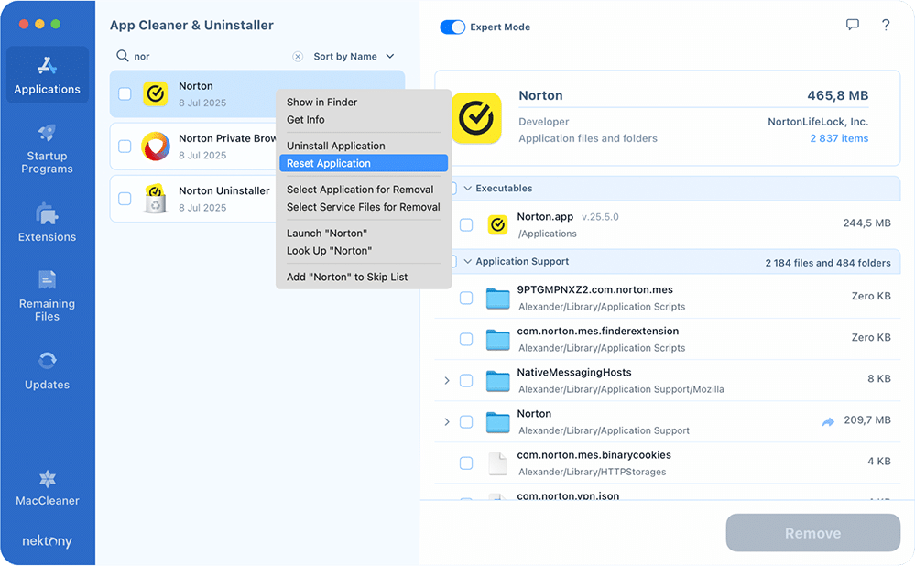Choose Uninstall Application menu item

point(364,146)
